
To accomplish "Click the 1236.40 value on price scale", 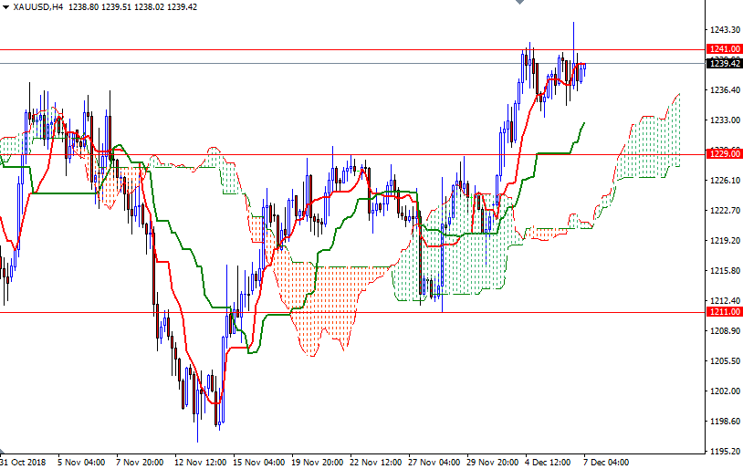I will tap(723, 89).
